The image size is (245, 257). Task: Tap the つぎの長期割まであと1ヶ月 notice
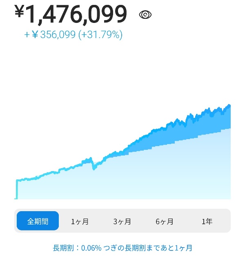148,248
